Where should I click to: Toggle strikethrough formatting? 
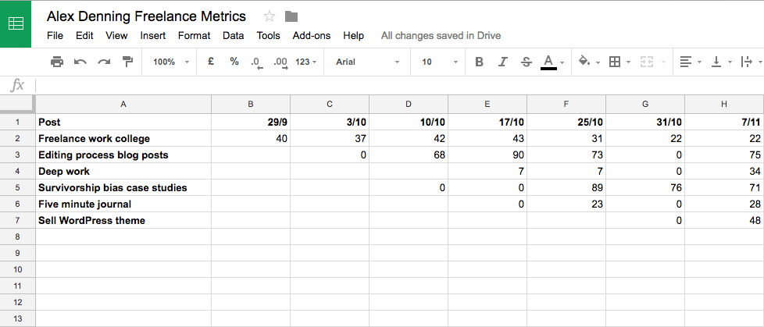tap(527, 62)
